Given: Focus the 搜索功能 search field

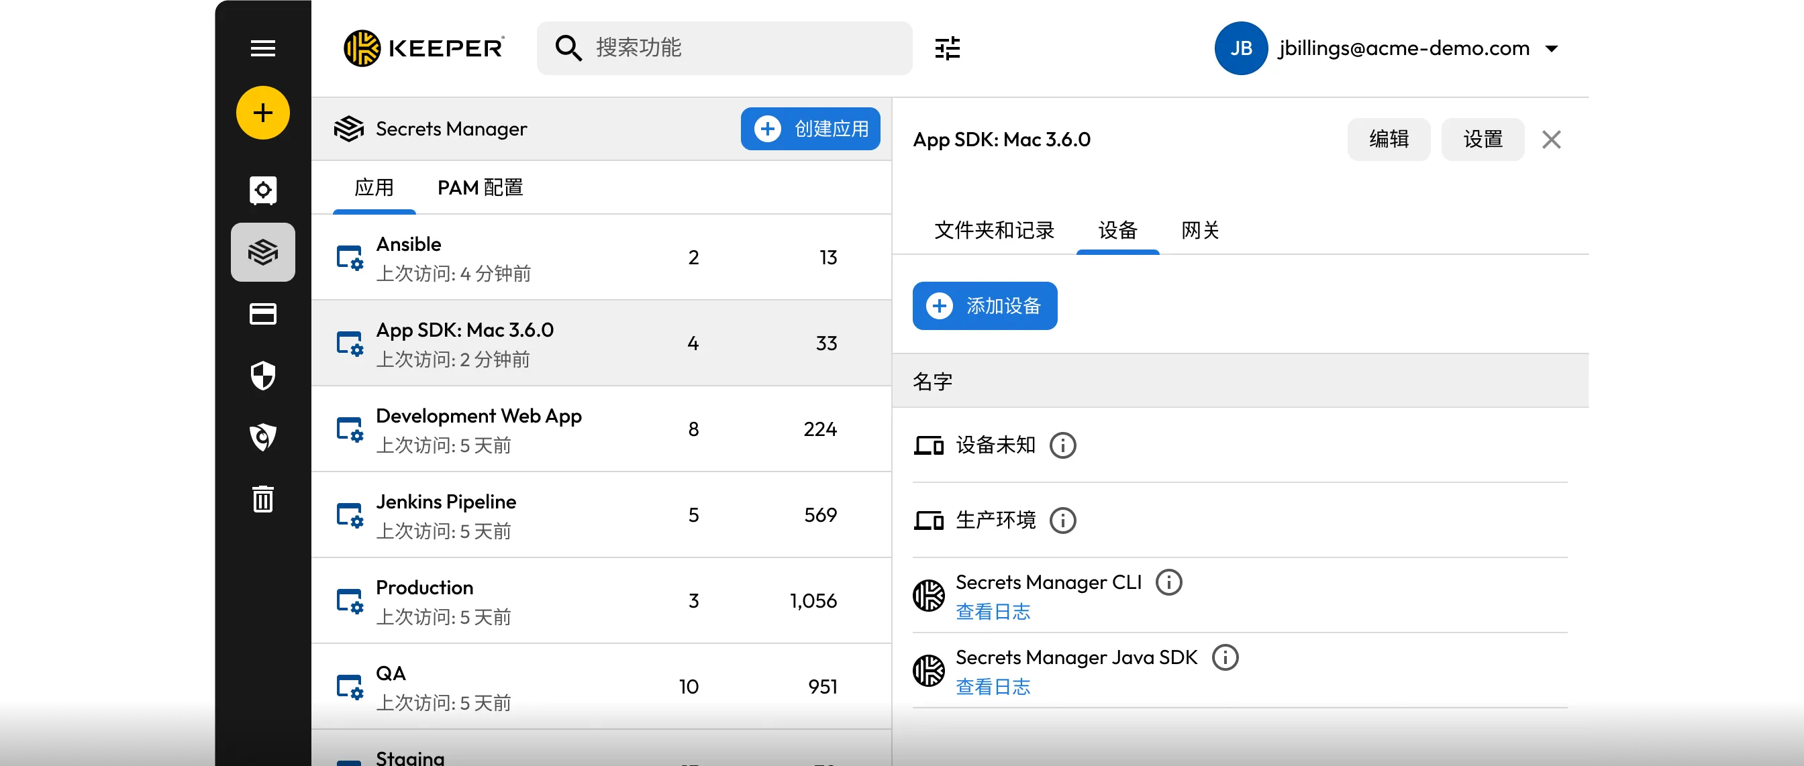Looking at the screenshot, I should (x=724, y=48).
